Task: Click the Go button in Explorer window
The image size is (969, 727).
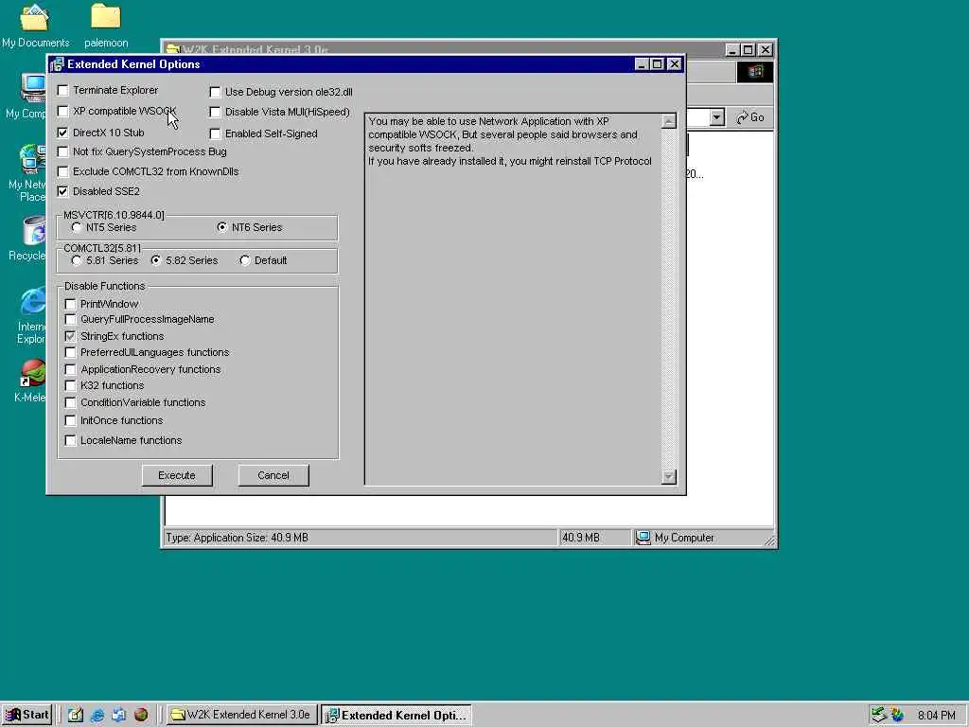Action: (750, 117)
